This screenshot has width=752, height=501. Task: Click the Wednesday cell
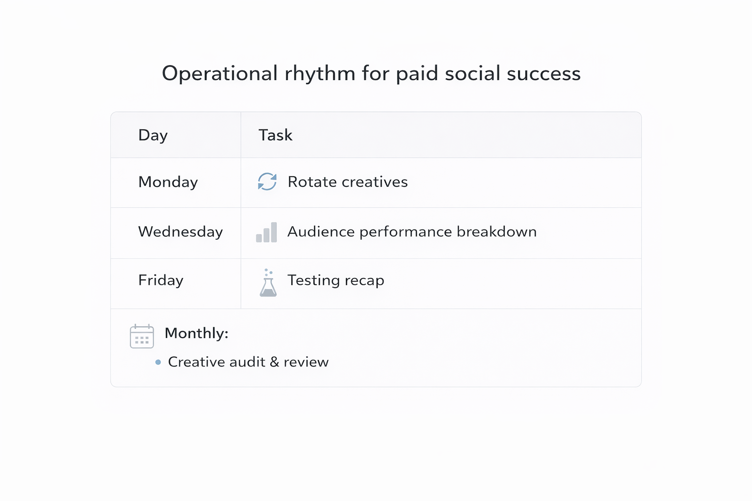click(181, 232)
